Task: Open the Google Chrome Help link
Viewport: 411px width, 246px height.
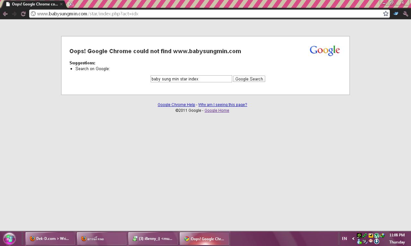Action: pos(176,105)
